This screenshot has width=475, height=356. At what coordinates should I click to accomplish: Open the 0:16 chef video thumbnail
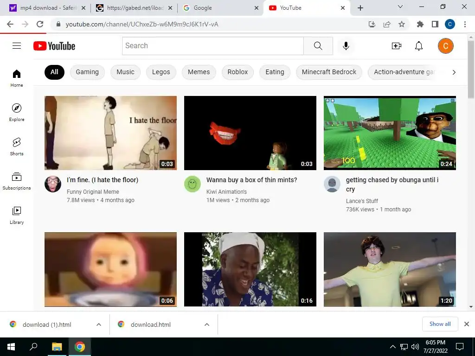click(250, 269)
